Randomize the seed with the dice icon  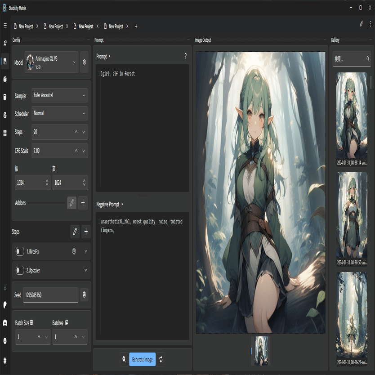pos(84,295)
